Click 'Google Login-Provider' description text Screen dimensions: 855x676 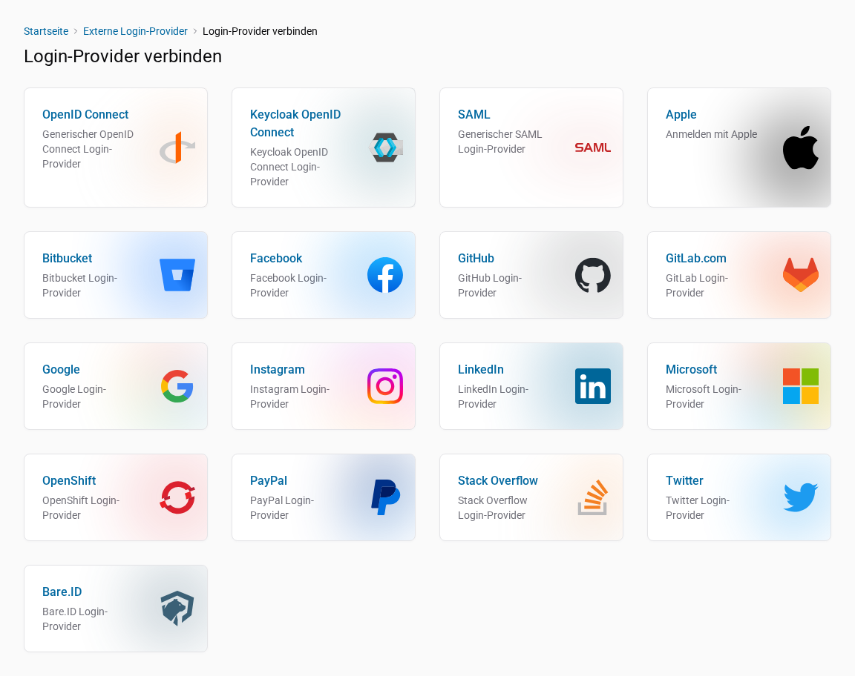pos(74,397)
